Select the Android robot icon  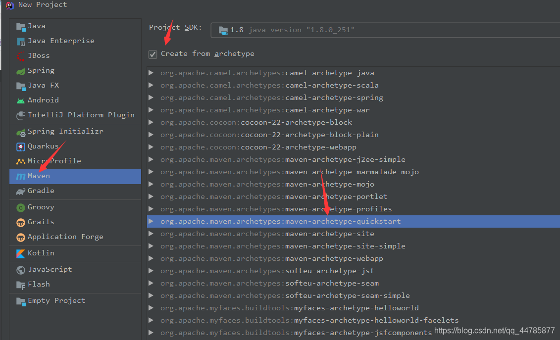click(x=21, y=101)
